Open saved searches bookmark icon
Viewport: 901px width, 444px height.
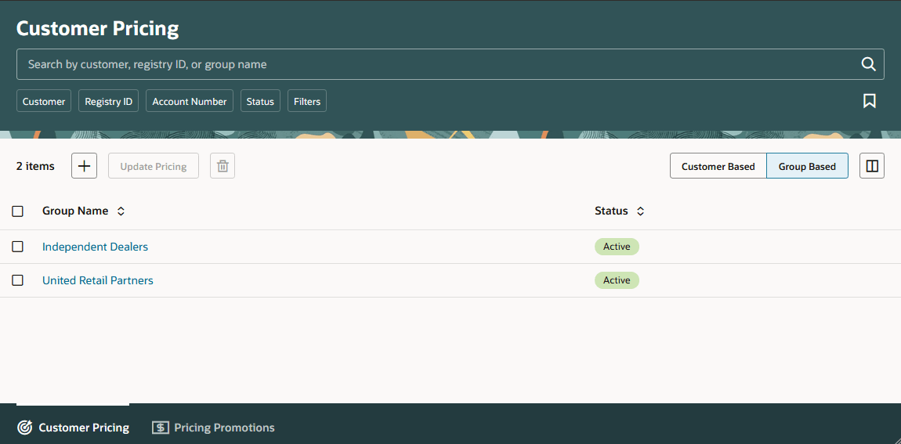pyautogui.click(x=870, y=101)
